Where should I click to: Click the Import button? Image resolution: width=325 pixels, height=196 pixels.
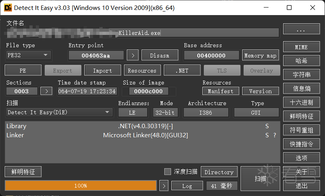(x=103, y=71)
